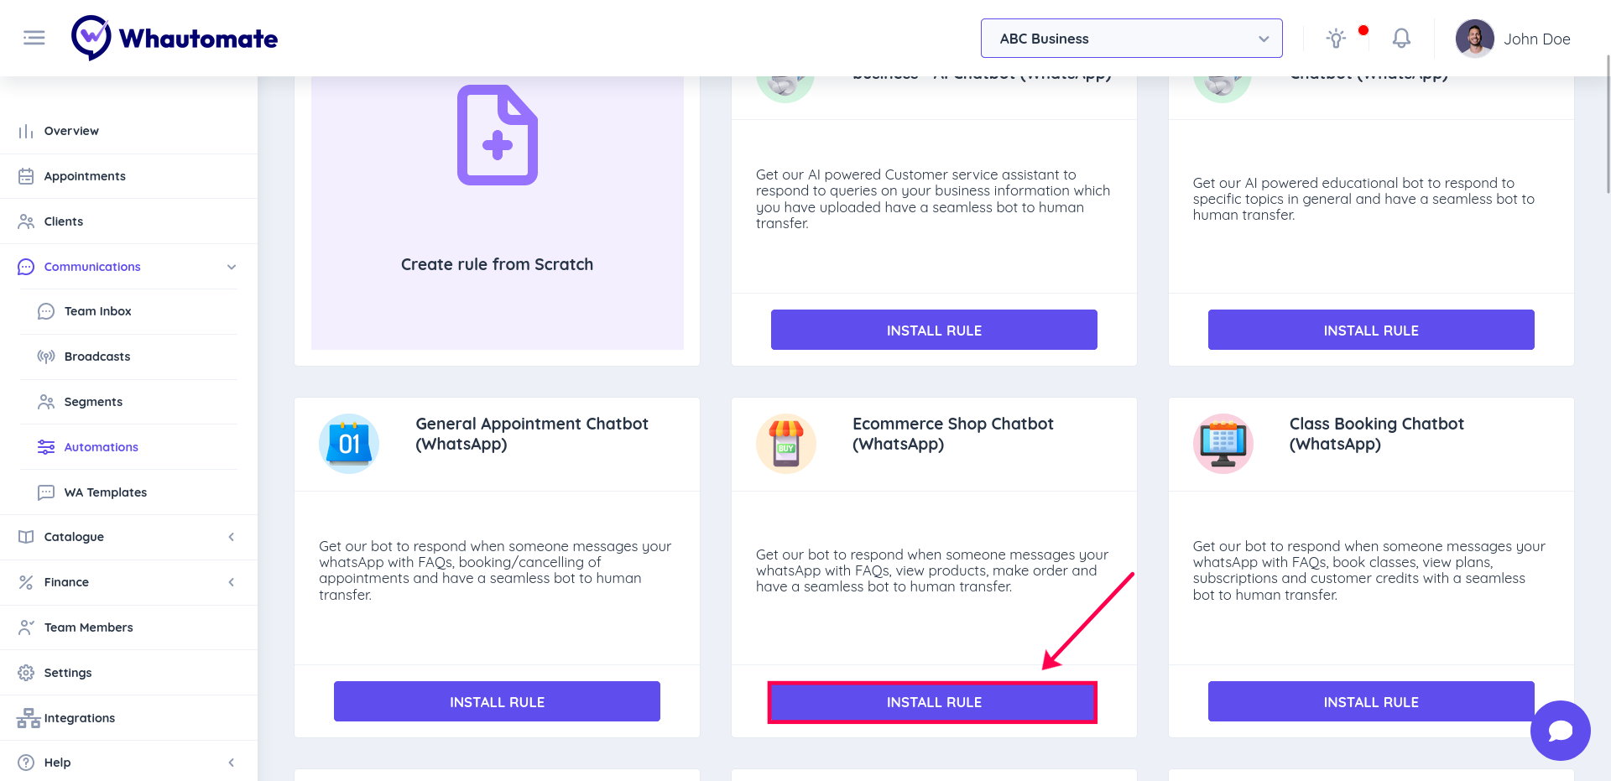Expand the Finance menu section
This screenshot has height=781, width=1611.
click(232, 582)
